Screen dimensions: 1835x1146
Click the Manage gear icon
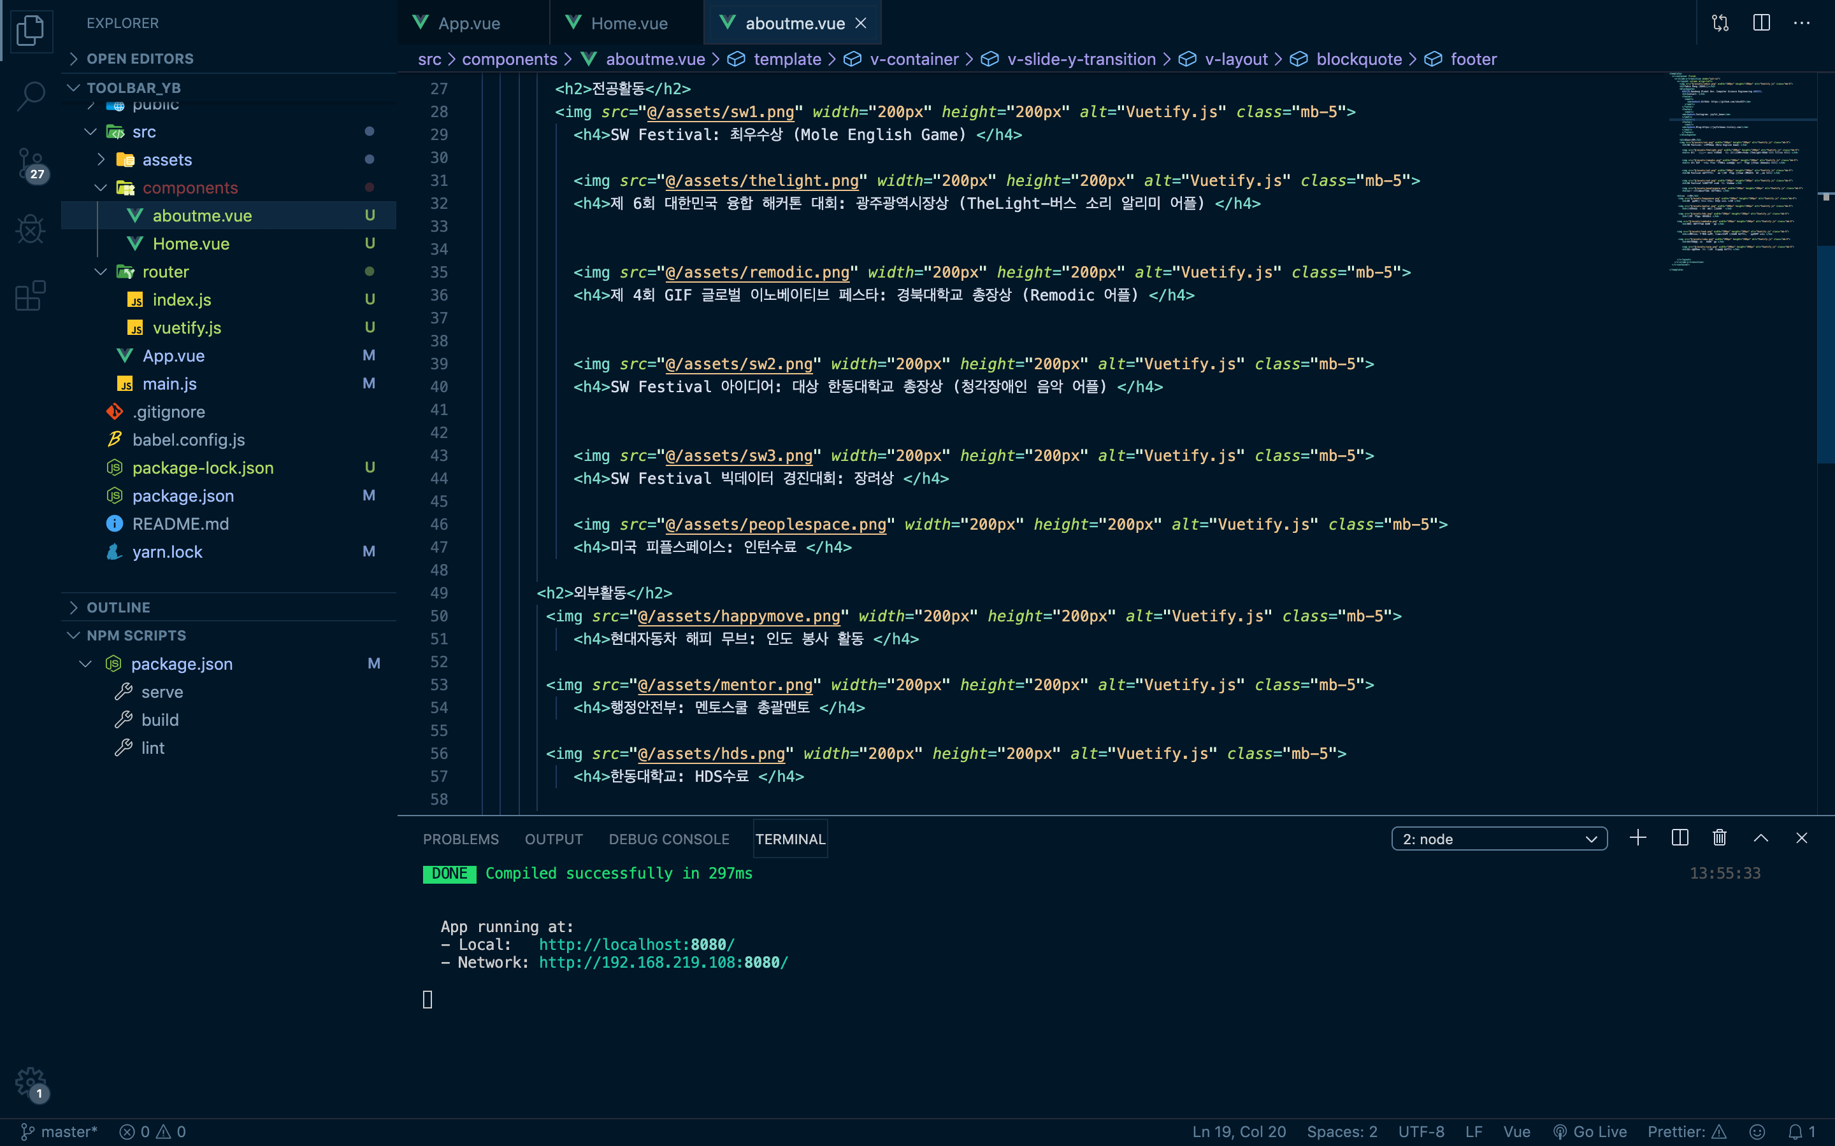(31, 1082)
